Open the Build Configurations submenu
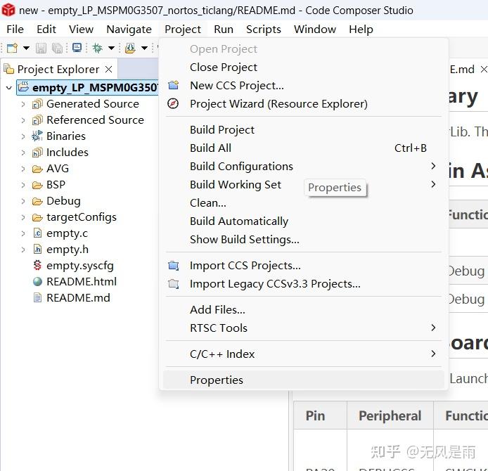Viewport: 488px width, 471px height. tap(304, 167)
